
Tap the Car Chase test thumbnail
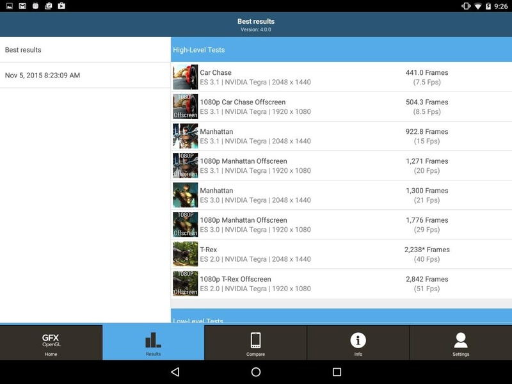[185, 77]
